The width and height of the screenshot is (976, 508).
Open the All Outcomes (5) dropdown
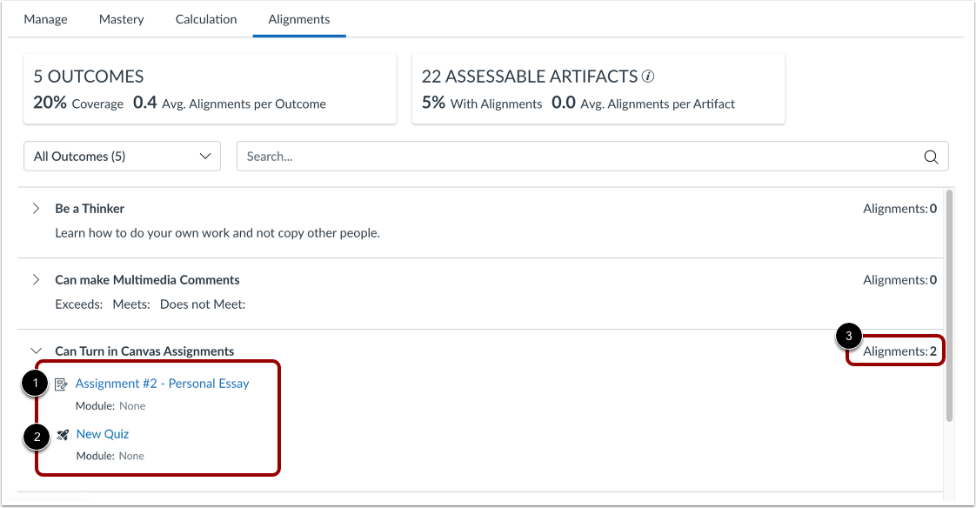(x=122, y=157)
